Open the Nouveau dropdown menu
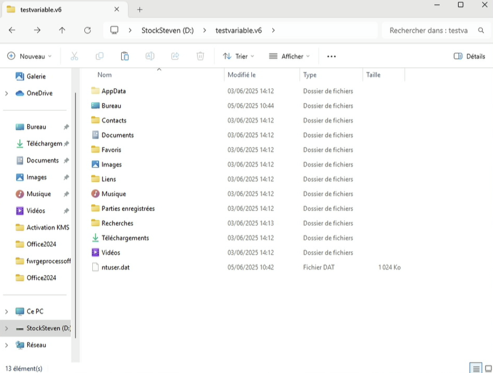 click(29, 56)
